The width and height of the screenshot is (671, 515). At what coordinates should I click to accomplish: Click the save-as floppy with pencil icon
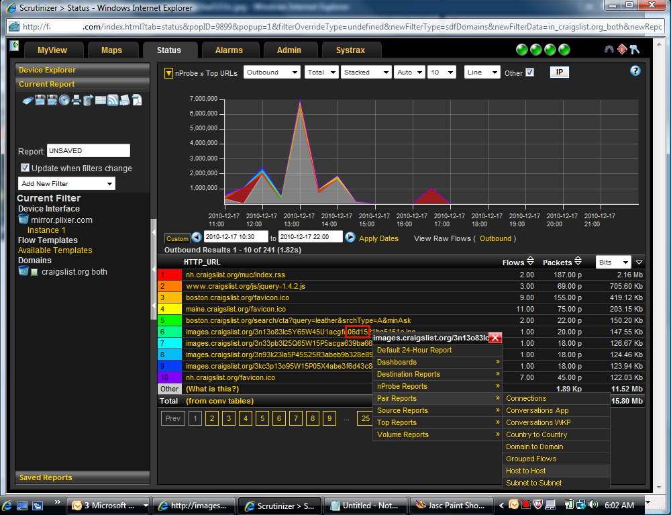[x=52, y=100]
